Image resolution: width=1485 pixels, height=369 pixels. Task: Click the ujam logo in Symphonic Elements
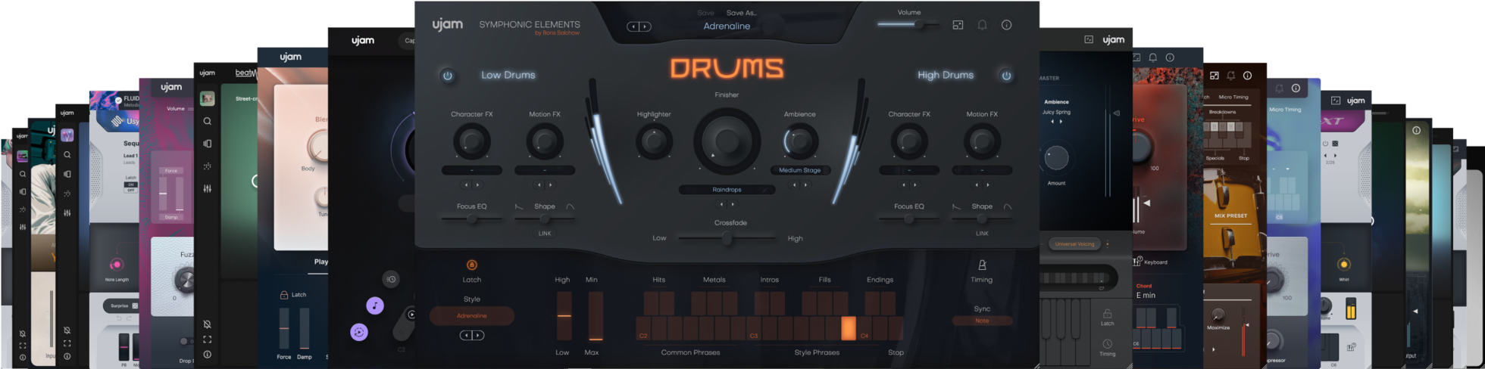[447, 25]
